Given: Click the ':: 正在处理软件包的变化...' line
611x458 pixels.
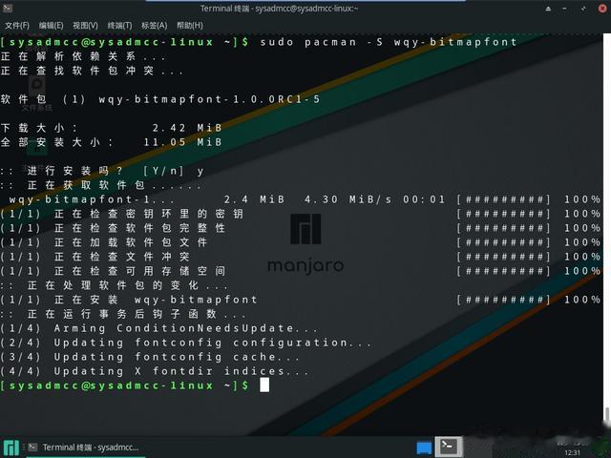Looking at the screenshot, I should click(x=115, y=285).
